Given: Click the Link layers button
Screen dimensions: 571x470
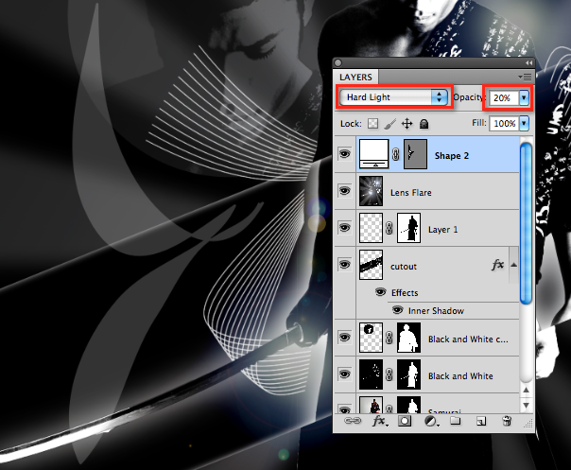Looking at the screenshot, I should [353, 421].
